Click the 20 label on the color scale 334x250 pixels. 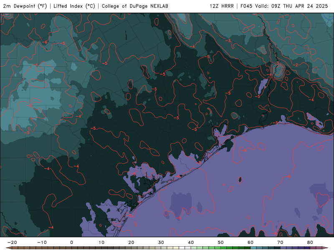pyautogui.click(x=131, y=242)
